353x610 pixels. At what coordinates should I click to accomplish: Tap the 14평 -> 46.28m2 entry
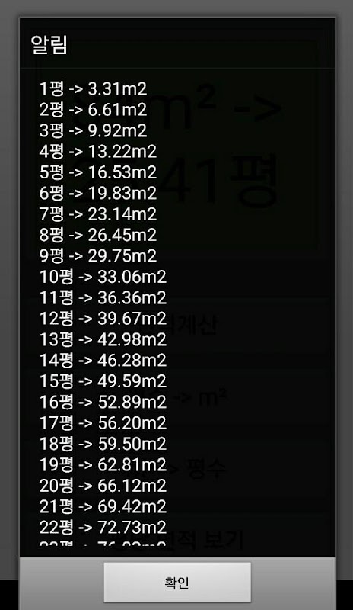(103, 360)
